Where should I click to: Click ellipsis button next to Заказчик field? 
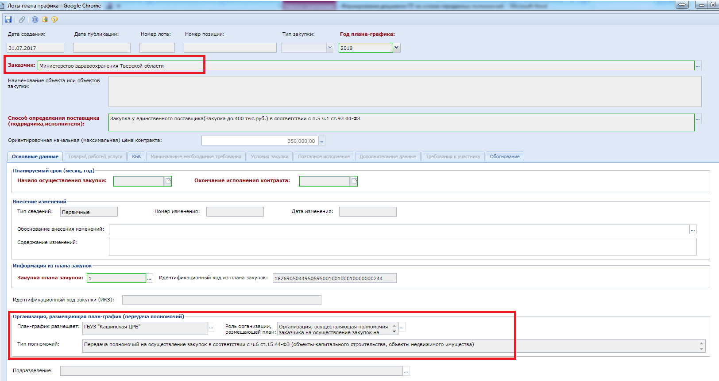click(x=698, y=66)
